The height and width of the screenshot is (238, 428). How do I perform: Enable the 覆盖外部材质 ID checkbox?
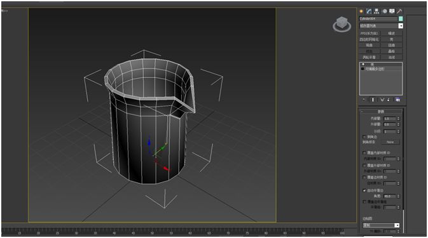pos(364,166)
